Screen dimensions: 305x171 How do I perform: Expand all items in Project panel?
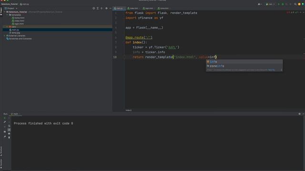pos(98,9)
